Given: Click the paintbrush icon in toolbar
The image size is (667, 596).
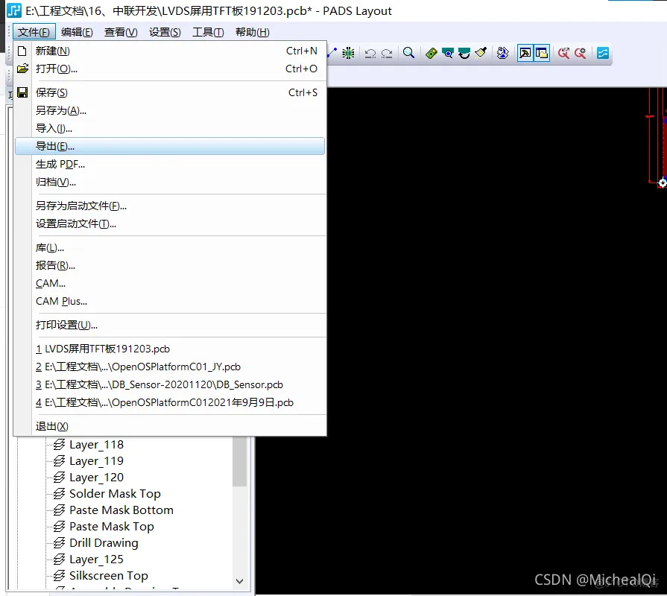Looking at the screenshot, I should (481, 53).
